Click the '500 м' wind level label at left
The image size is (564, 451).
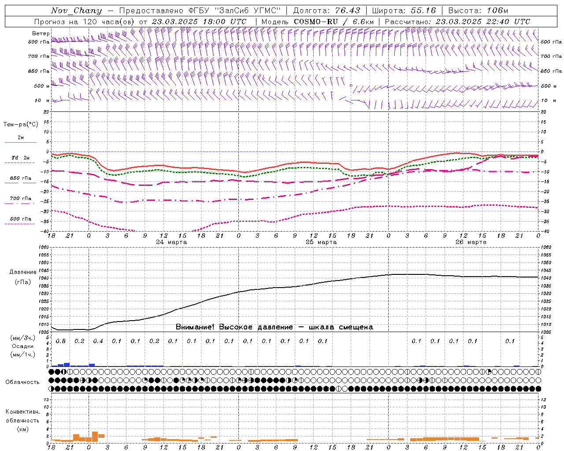coord(42,86)
